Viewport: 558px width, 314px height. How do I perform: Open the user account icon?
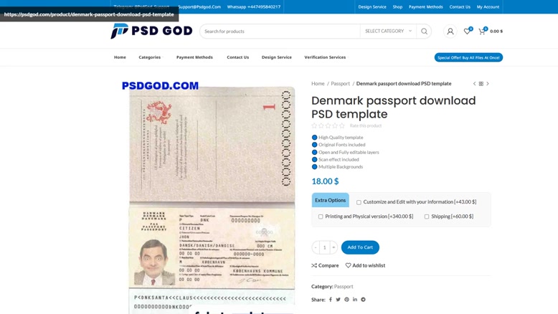pyautogui.click(x=450, y=32)
